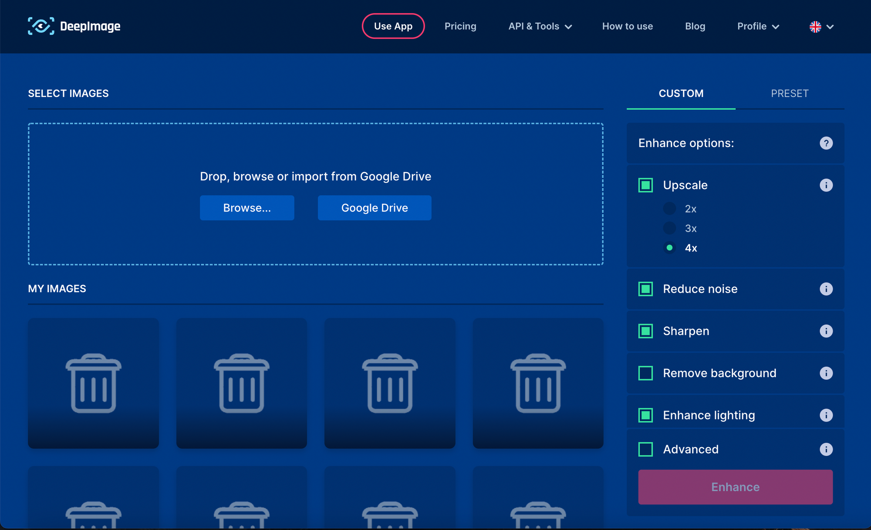Check the Advanced checkbox
Image resolution: width=871 pixels, height=530 pixels.
(x=645, y=449)
